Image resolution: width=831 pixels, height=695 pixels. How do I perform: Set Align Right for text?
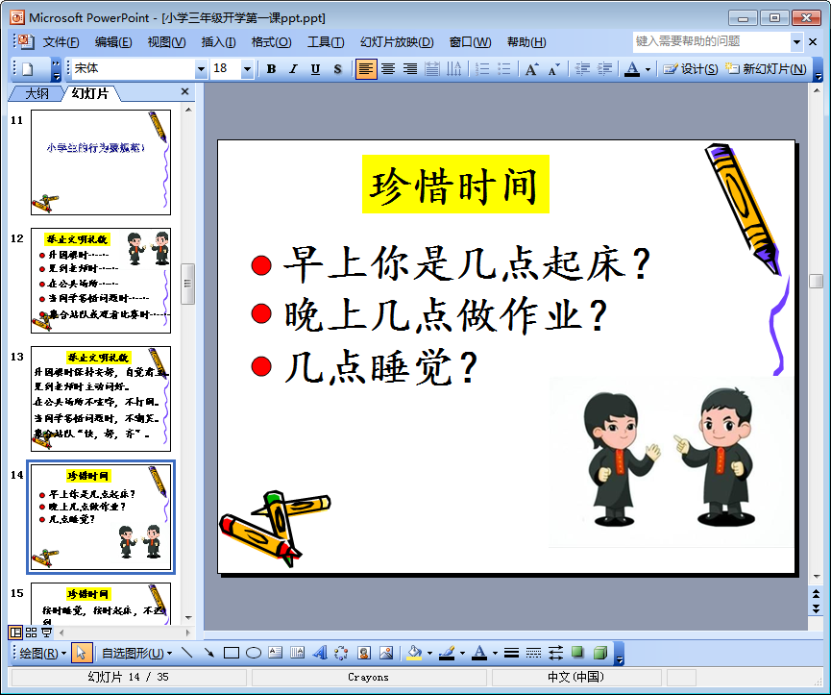410,69
